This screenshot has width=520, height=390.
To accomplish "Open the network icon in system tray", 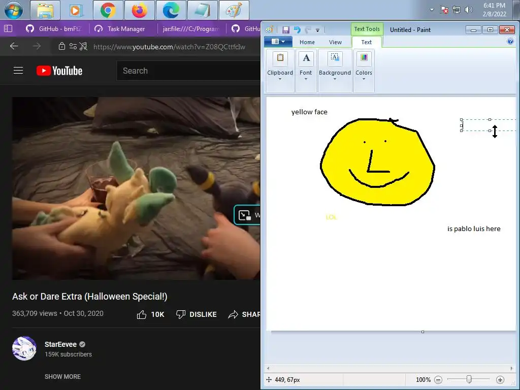I will (x=457, y=10).
